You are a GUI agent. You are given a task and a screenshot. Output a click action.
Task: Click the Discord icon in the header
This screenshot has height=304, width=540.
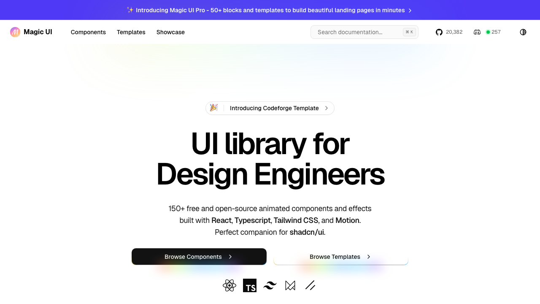coord(477,32)
